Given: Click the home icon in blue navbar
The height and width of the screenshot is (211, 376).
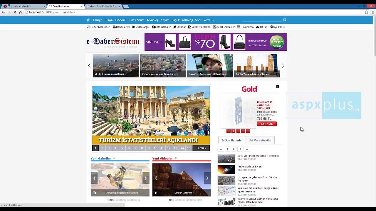Looking at the screenshot, I should coord(88,20).
